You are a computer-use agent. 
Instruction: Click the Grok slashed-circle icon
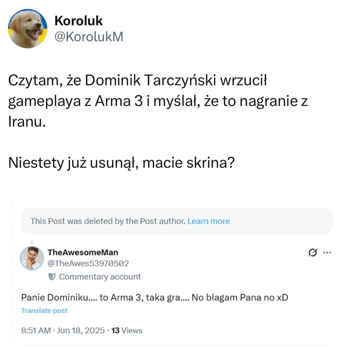coord(313,252)
